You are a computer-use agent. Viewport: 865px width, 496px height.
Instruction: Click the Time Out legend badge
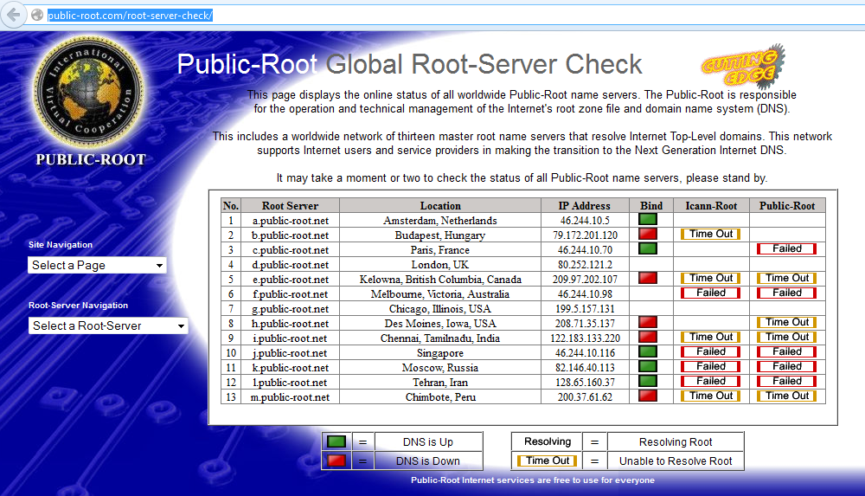click(x=548, y=461)
